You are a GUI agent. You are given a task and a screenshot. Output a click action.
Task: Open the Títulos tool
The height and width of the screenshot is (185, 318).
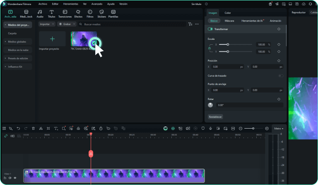coord(51,14)
